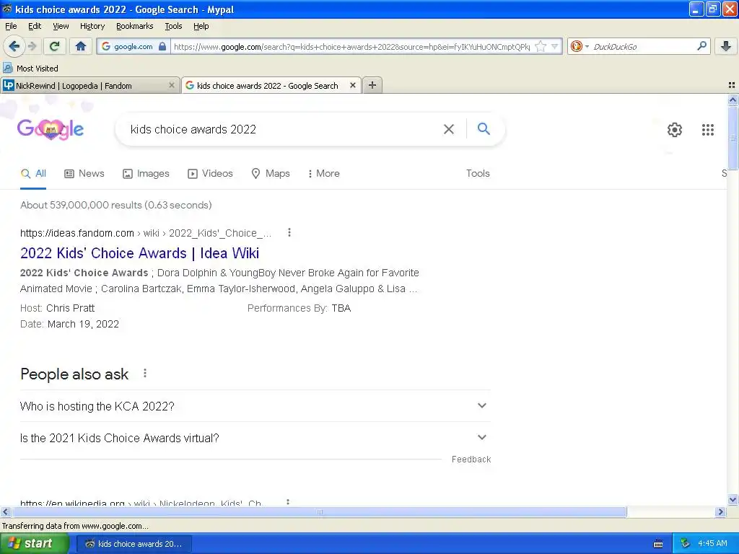Open a new tab with plus button
The height and width of the screenshot is (554, 739).
point(372,85)
